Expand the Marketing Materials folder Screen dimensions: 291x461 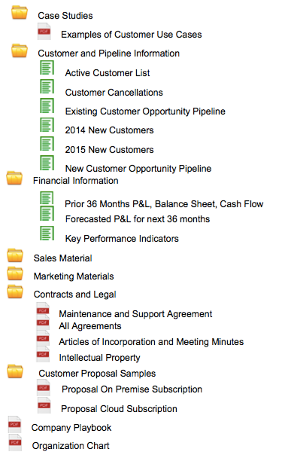(15, 273)
